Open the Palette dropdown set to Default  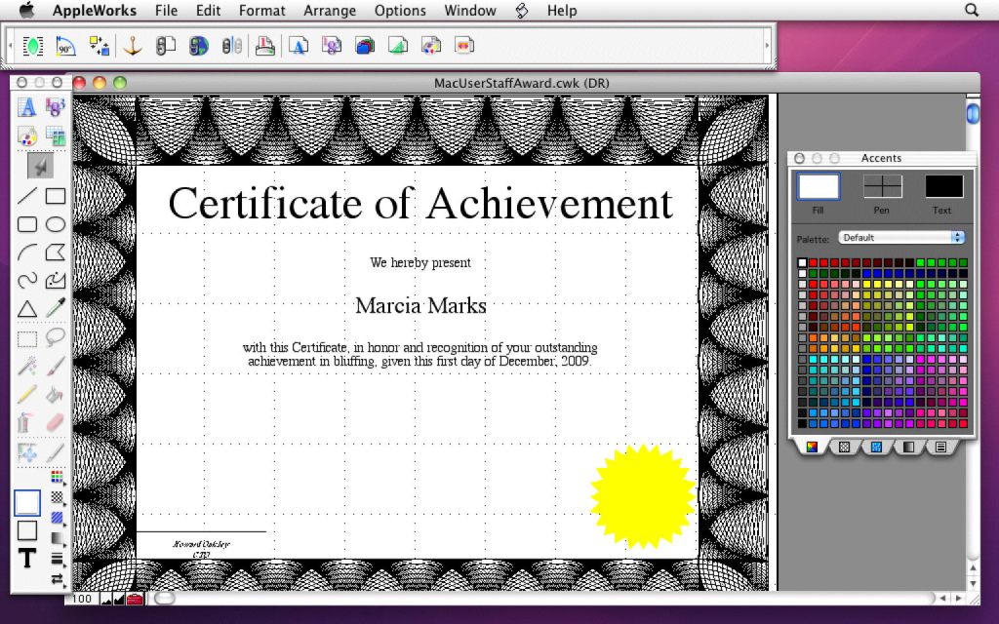901,237
